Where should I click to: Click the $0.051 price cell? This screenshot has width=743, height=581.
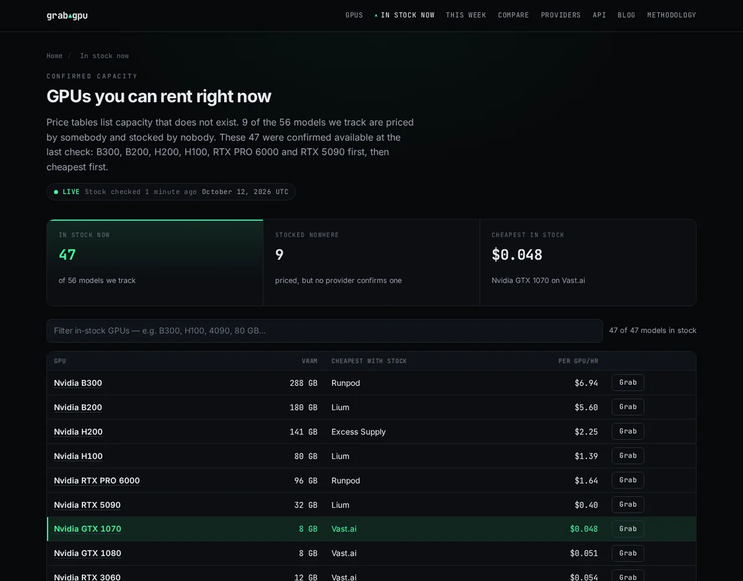[x=584, y=553]
